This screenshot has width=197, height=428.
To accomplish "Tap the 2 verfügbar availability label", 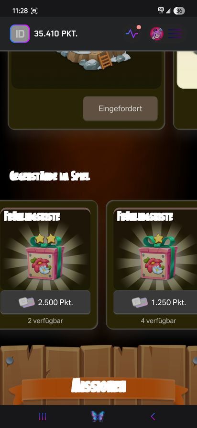I will [45, 321].
